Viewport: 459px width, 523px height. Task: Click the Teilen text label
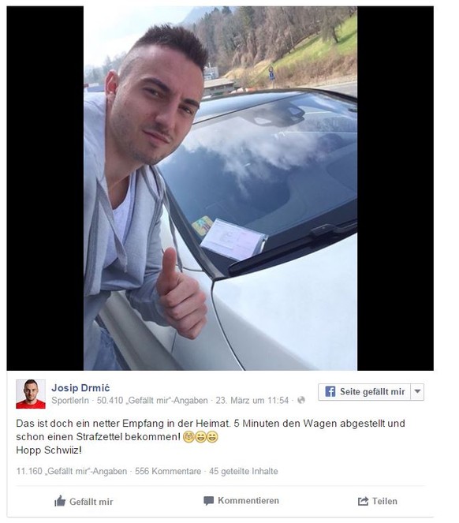click(x=385, y=502)
